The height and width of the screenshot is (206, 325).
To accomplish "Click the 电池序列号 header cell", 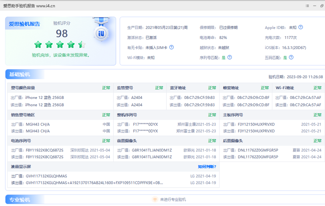I will (x=61, y=141).
